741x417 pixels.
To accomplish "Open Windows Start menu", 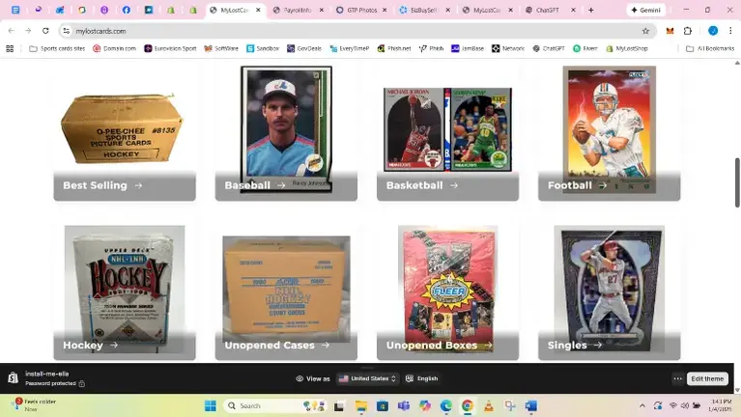I will click(x=211, y=405).
